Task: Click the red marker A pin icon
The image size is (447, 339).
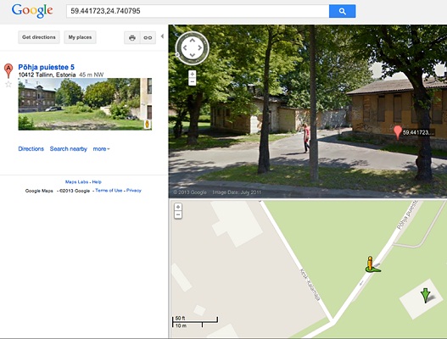Action: [8, 70]
